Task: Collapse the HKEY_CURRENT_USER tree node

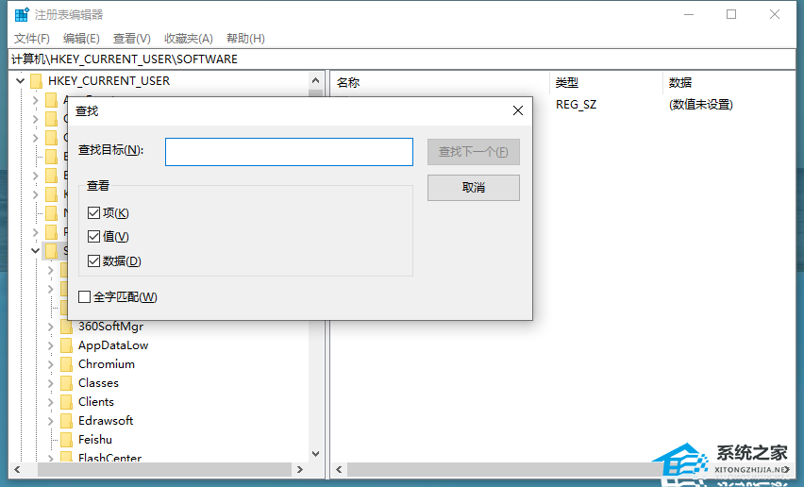Action: [20, 81]
